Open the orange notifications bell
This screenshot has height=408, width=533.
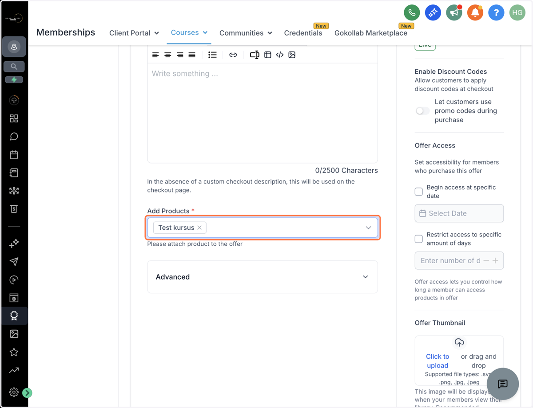(475, 12)
